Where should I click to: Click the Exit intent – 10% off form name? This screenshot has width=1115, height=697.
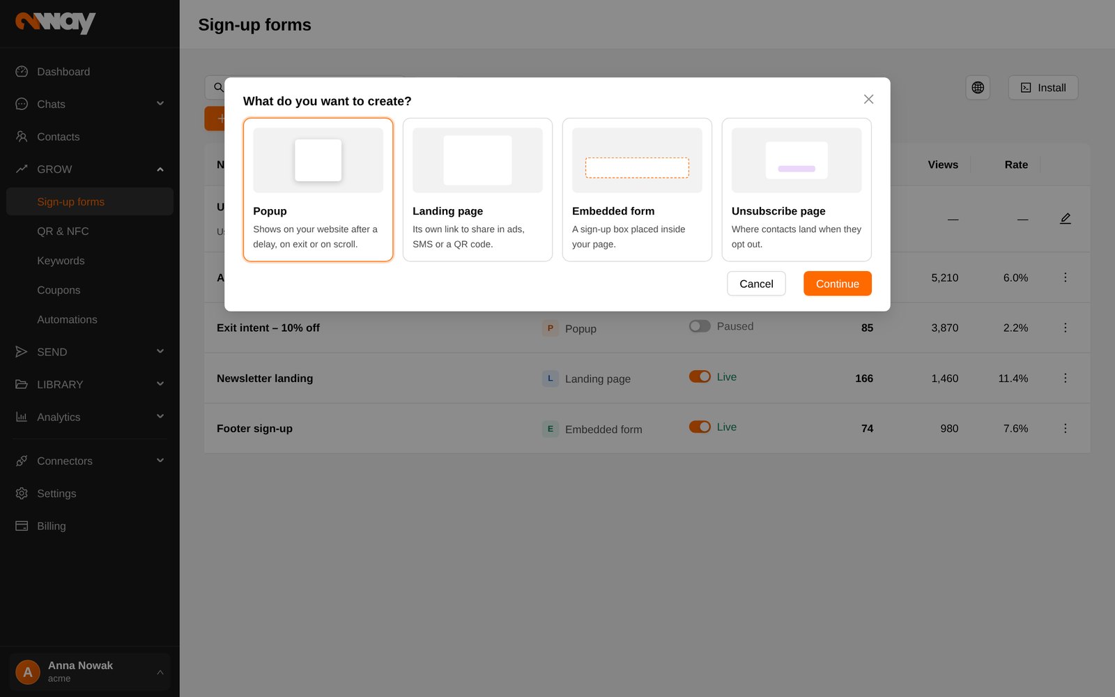[268, 328]
